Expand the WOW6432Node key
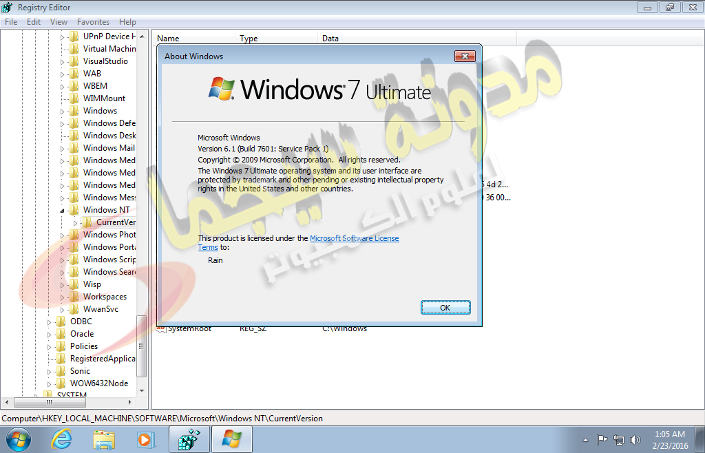Screen dimensions: 705x453 tap(49, 383)
